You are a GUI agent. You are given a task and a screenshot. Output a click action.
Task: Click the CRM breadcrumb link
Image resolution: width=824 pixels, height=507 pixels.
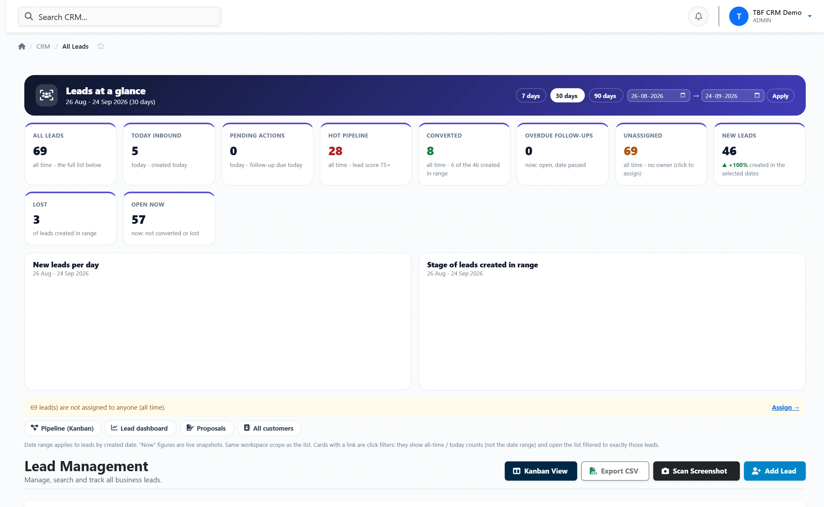tap(43, 46)
